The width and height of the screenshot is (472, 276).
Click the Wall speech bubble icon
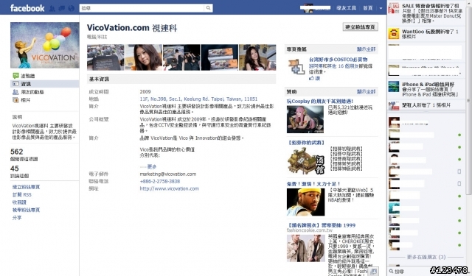pos(15,76)
